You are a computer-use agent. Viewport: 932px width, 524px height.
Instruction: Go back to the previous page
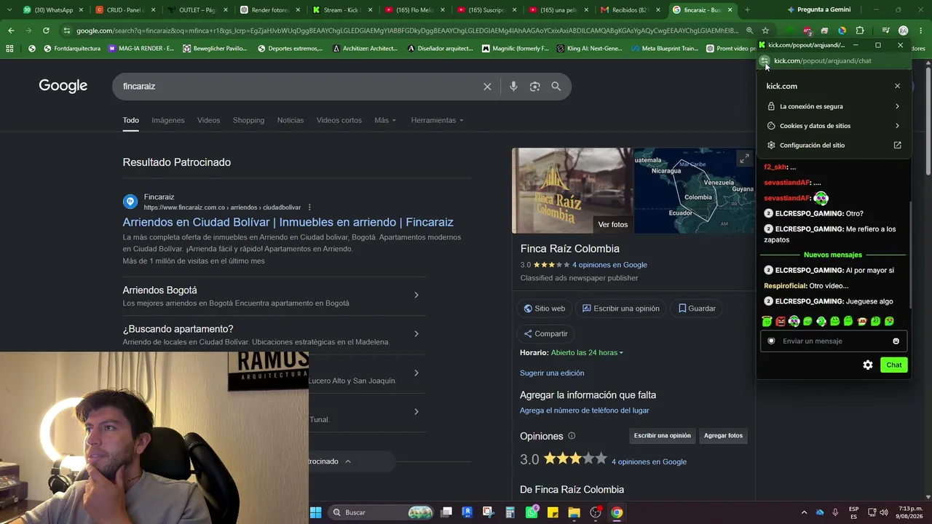click(x=11, y=31)
